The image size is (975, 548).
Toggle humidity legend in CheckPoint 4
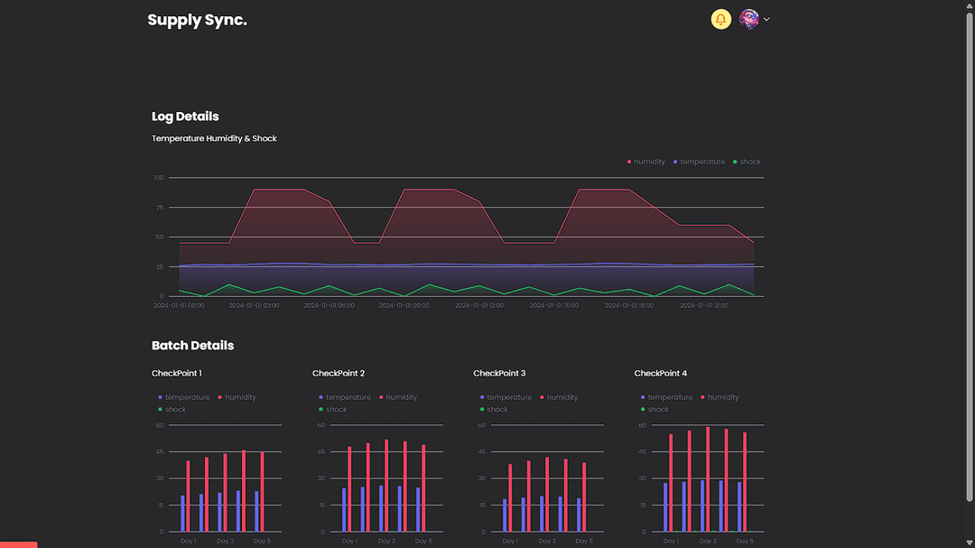tap(720, 397)
